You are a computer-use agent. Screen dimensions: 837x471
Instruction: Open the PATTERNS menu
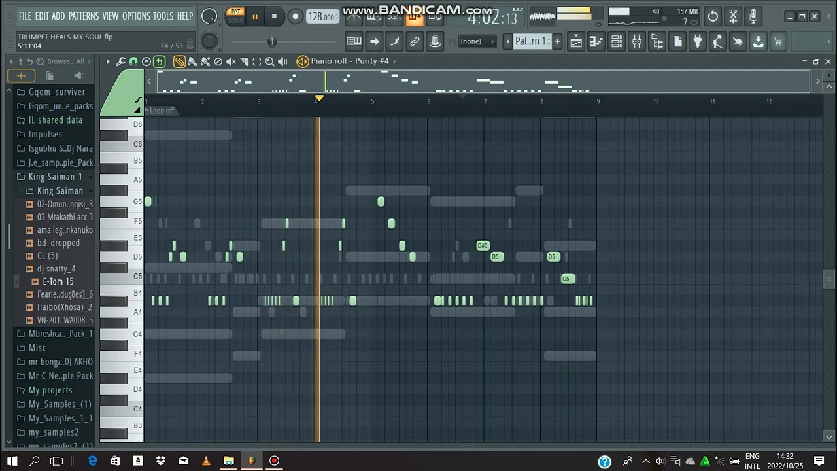tap(84, 16)
